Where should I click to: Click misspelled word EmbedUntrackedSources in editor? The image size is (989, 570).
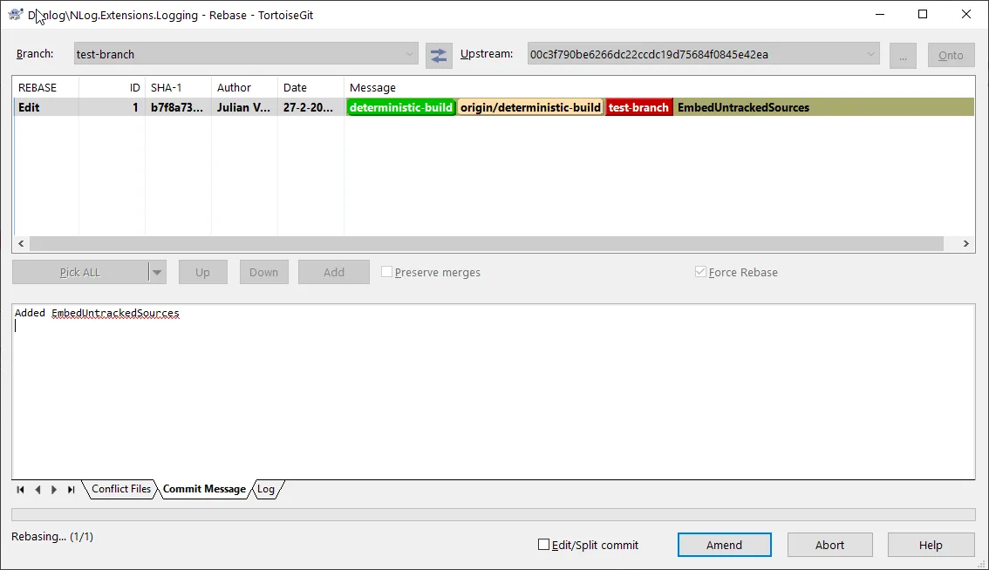[x=115, y=313]
